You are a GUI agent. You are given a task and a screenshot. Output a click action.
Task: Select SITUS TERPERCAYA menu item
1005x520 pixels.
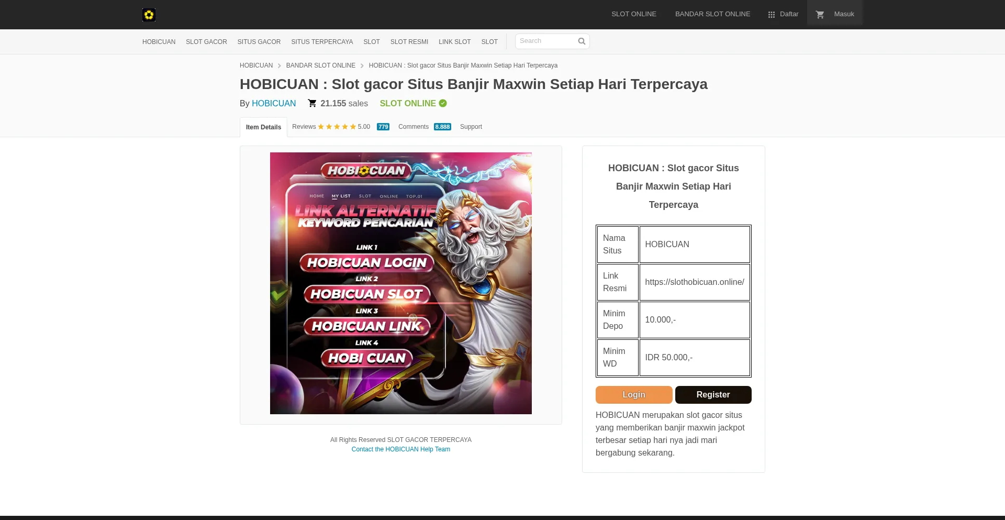point(322,42)
